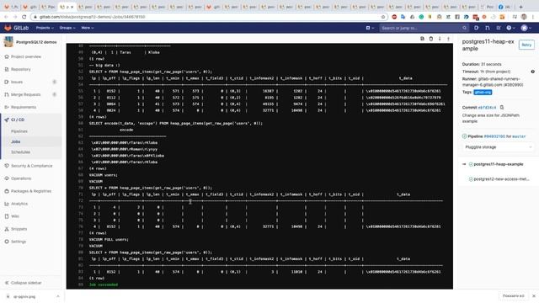The image size is (539, 303).
Task: Open the user avatar dropdown menu
Action: (526, 28)
